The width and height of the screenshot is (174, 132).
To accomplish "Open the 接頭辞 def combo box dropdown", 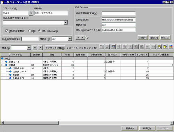I will (x=70, y=39).
